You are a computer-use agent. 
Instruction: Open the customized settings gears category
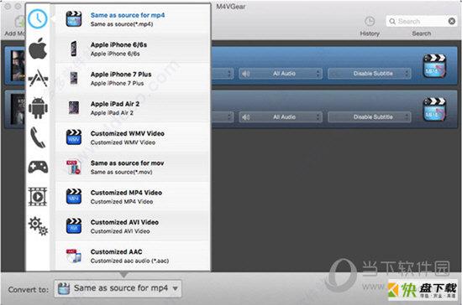point(38,225)
